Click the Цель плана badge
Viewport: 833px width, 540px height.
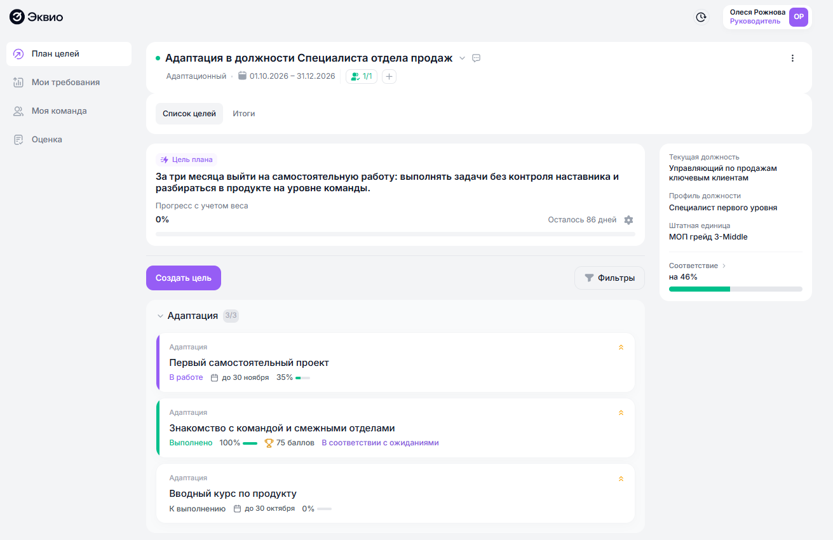[187, 159]
